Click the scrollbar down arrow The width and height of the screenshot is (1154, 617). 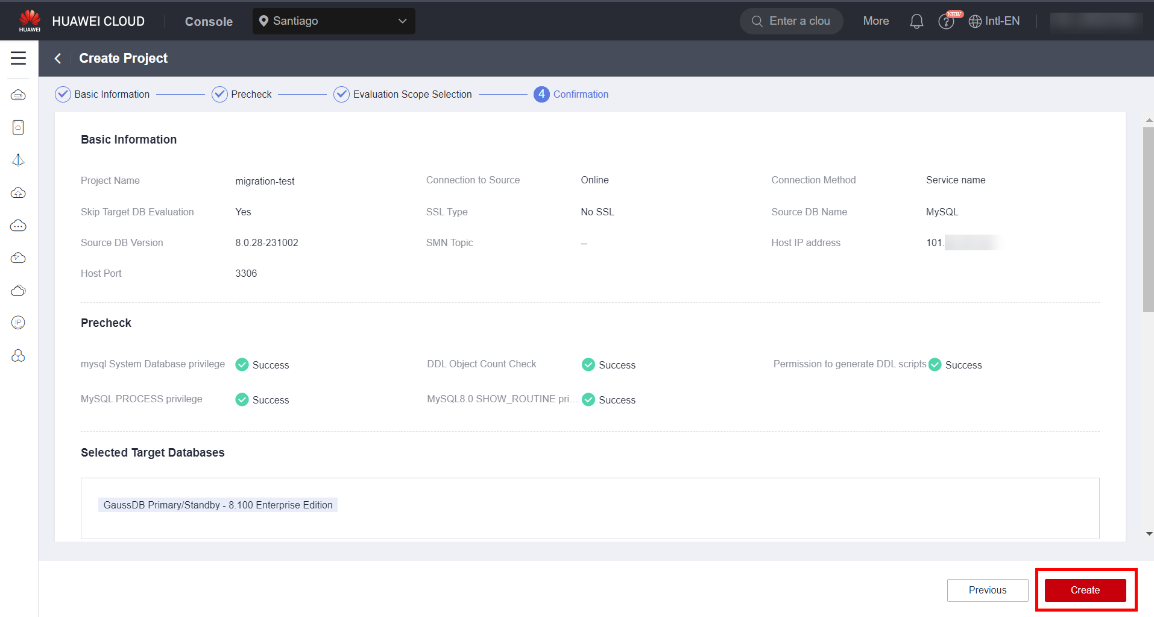[1149, 534]
